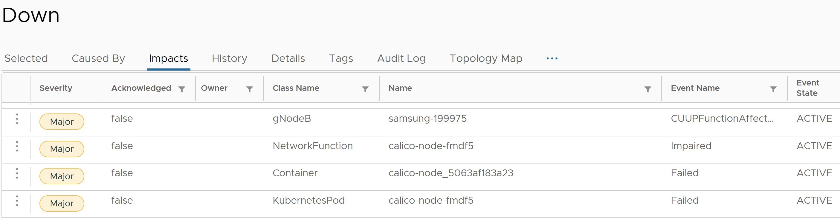840x218 pixels.
Task: Click Major badge in the NetworkFunction row
Action: tap(62, 149)
